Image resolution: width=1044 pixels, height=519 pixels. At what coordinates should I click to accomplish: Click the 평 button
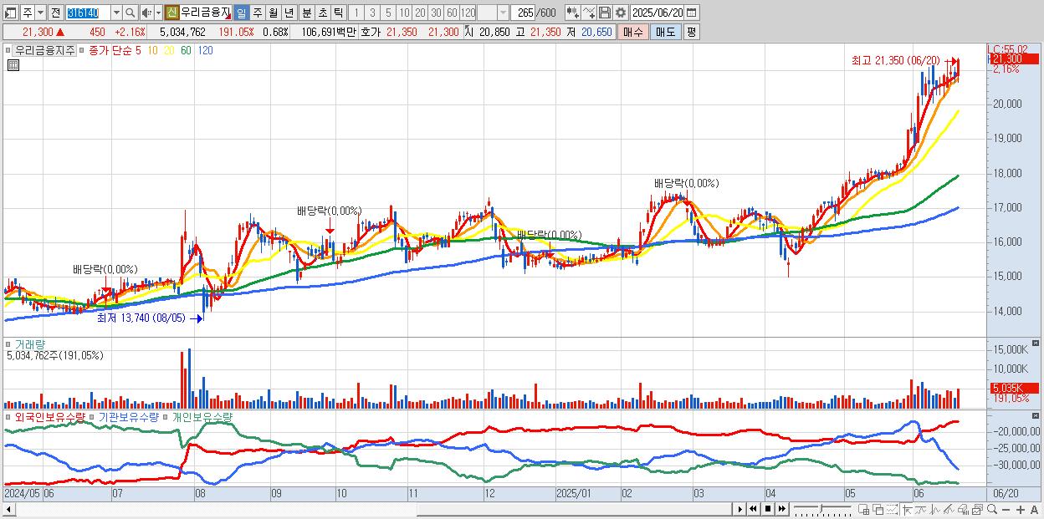click(x=691, y=32)
